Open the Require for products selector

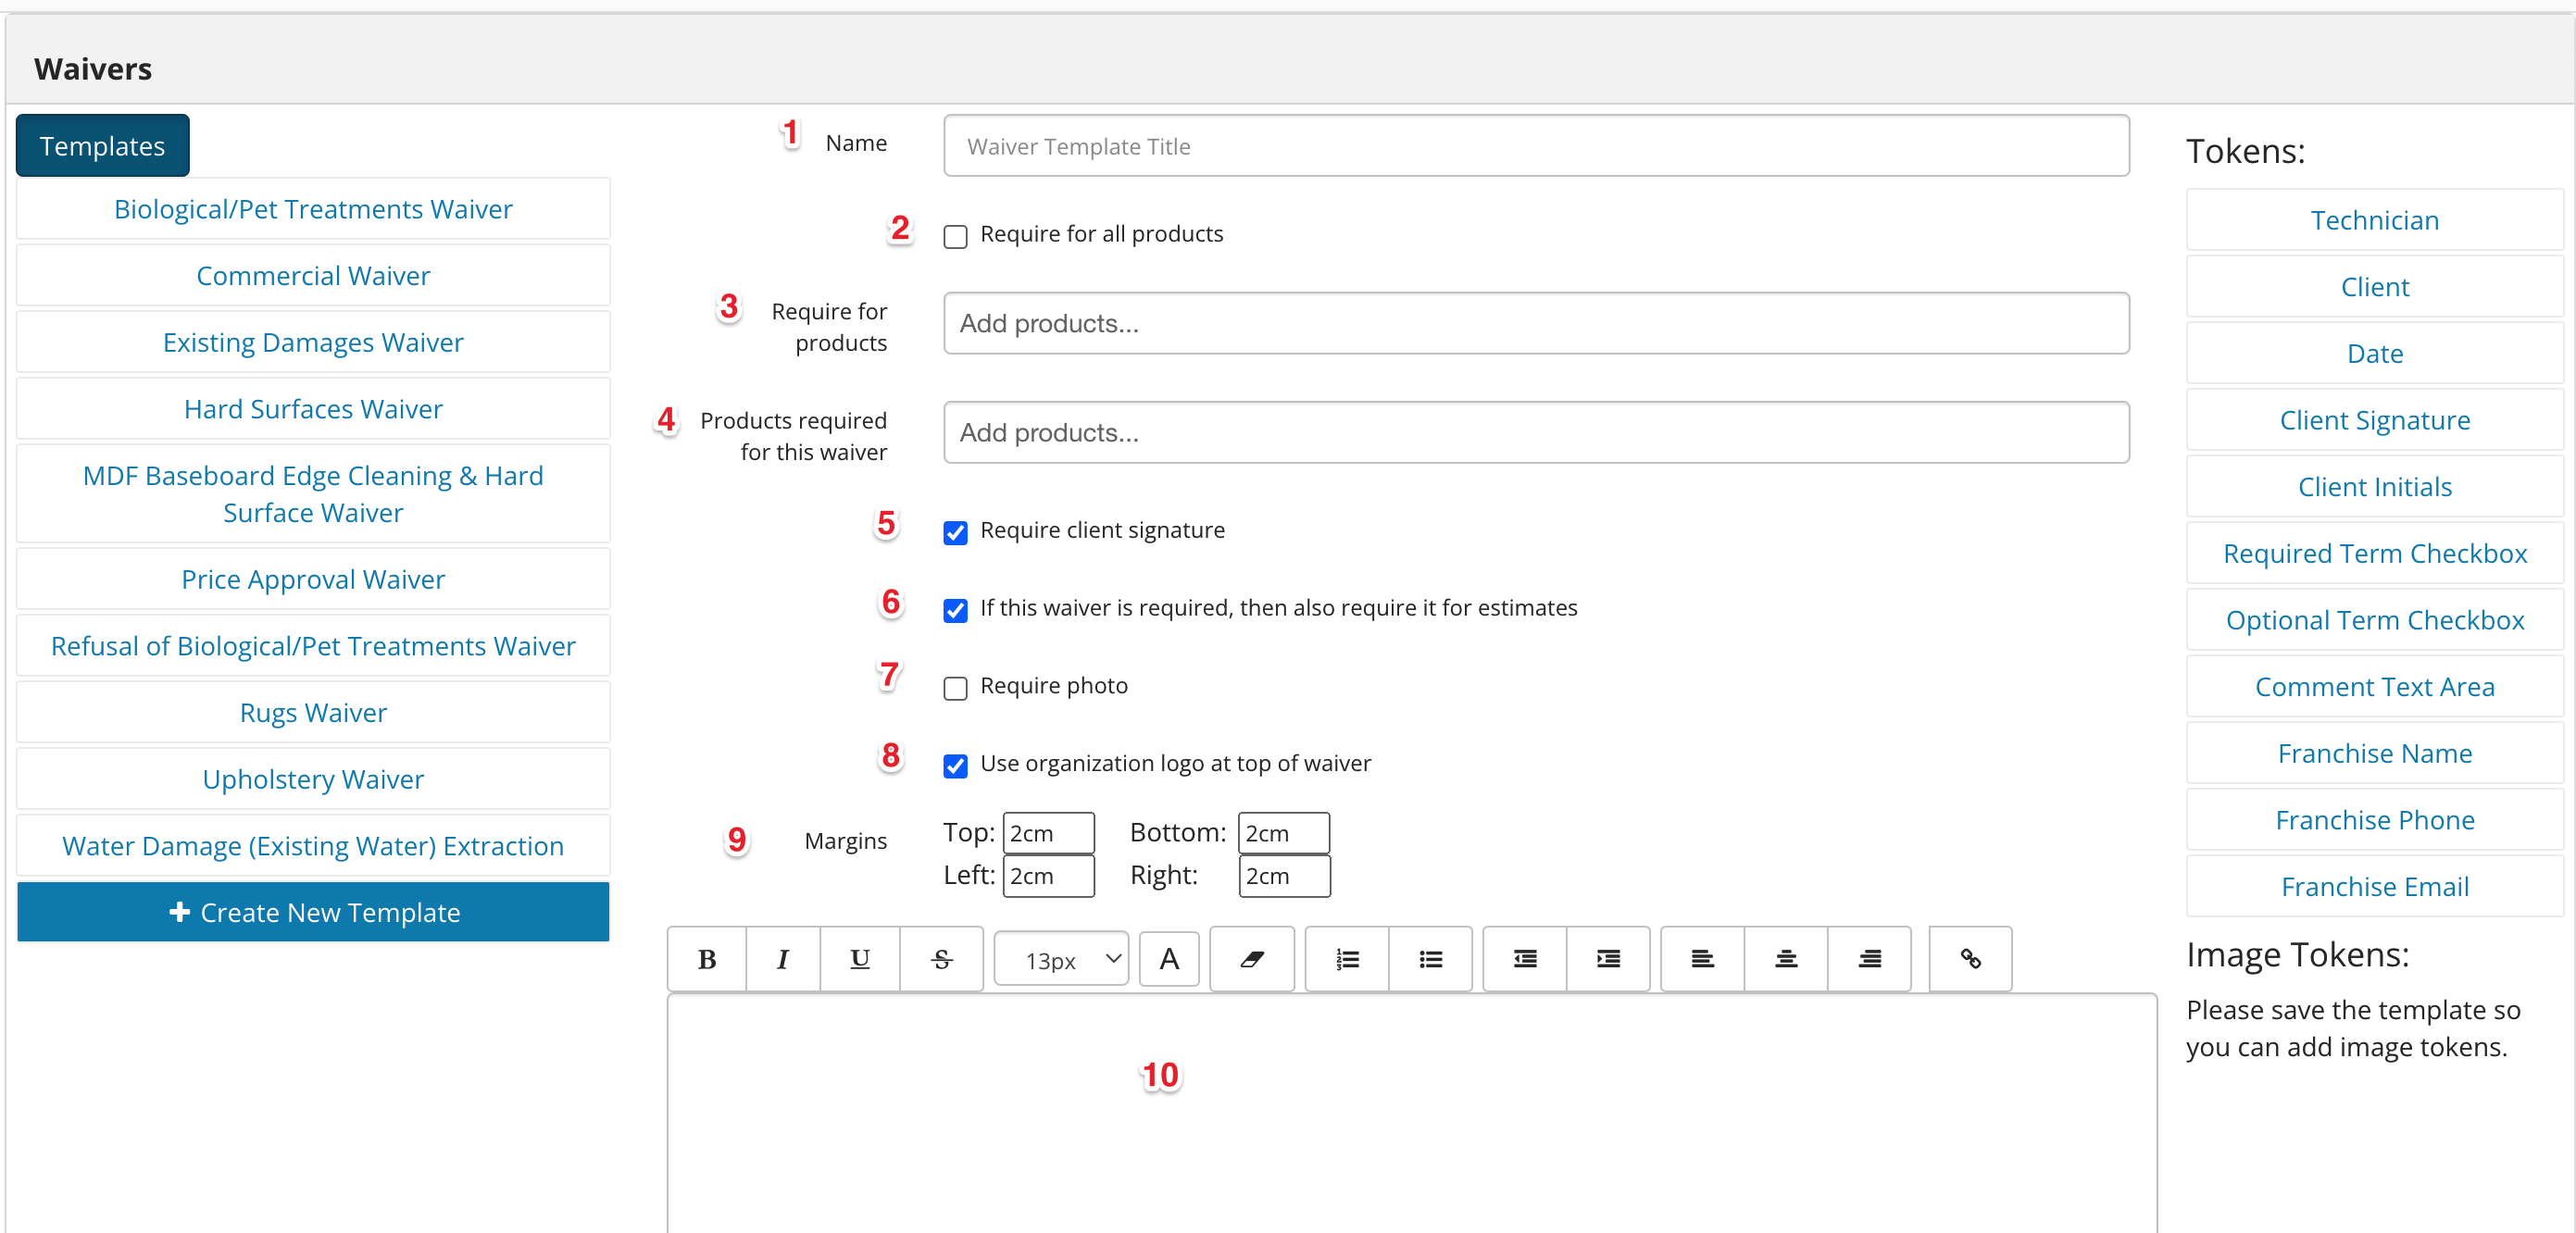tap(1536, 323)
